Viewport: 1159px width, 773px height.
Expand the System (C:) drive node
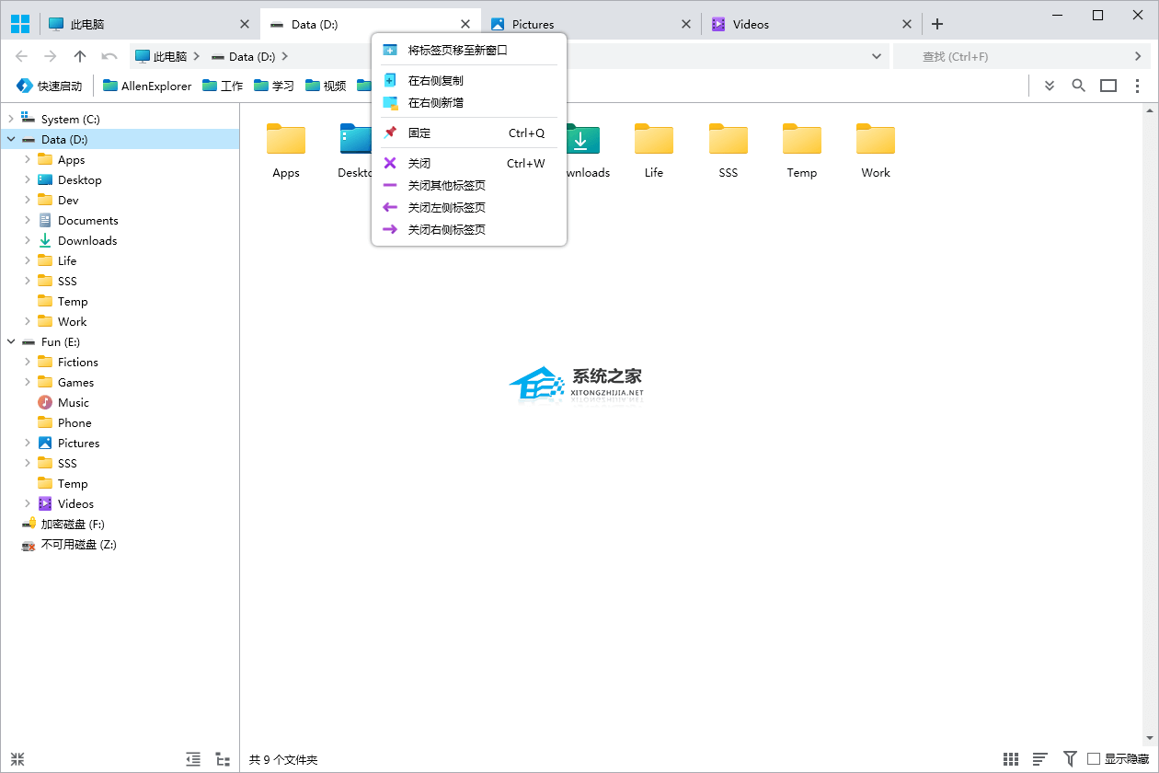point(11,120)
